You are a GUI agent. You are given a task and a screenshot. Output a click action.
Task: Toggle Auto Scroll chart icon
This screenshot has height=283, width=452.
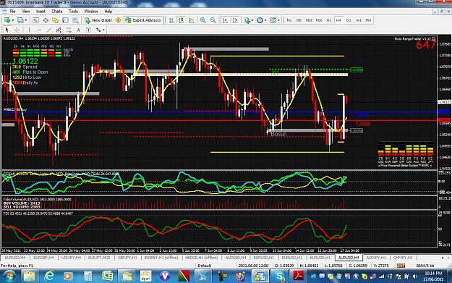226,20
